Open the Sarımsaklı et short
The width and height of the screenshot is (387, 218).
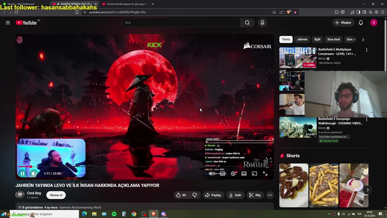point(294,185)
